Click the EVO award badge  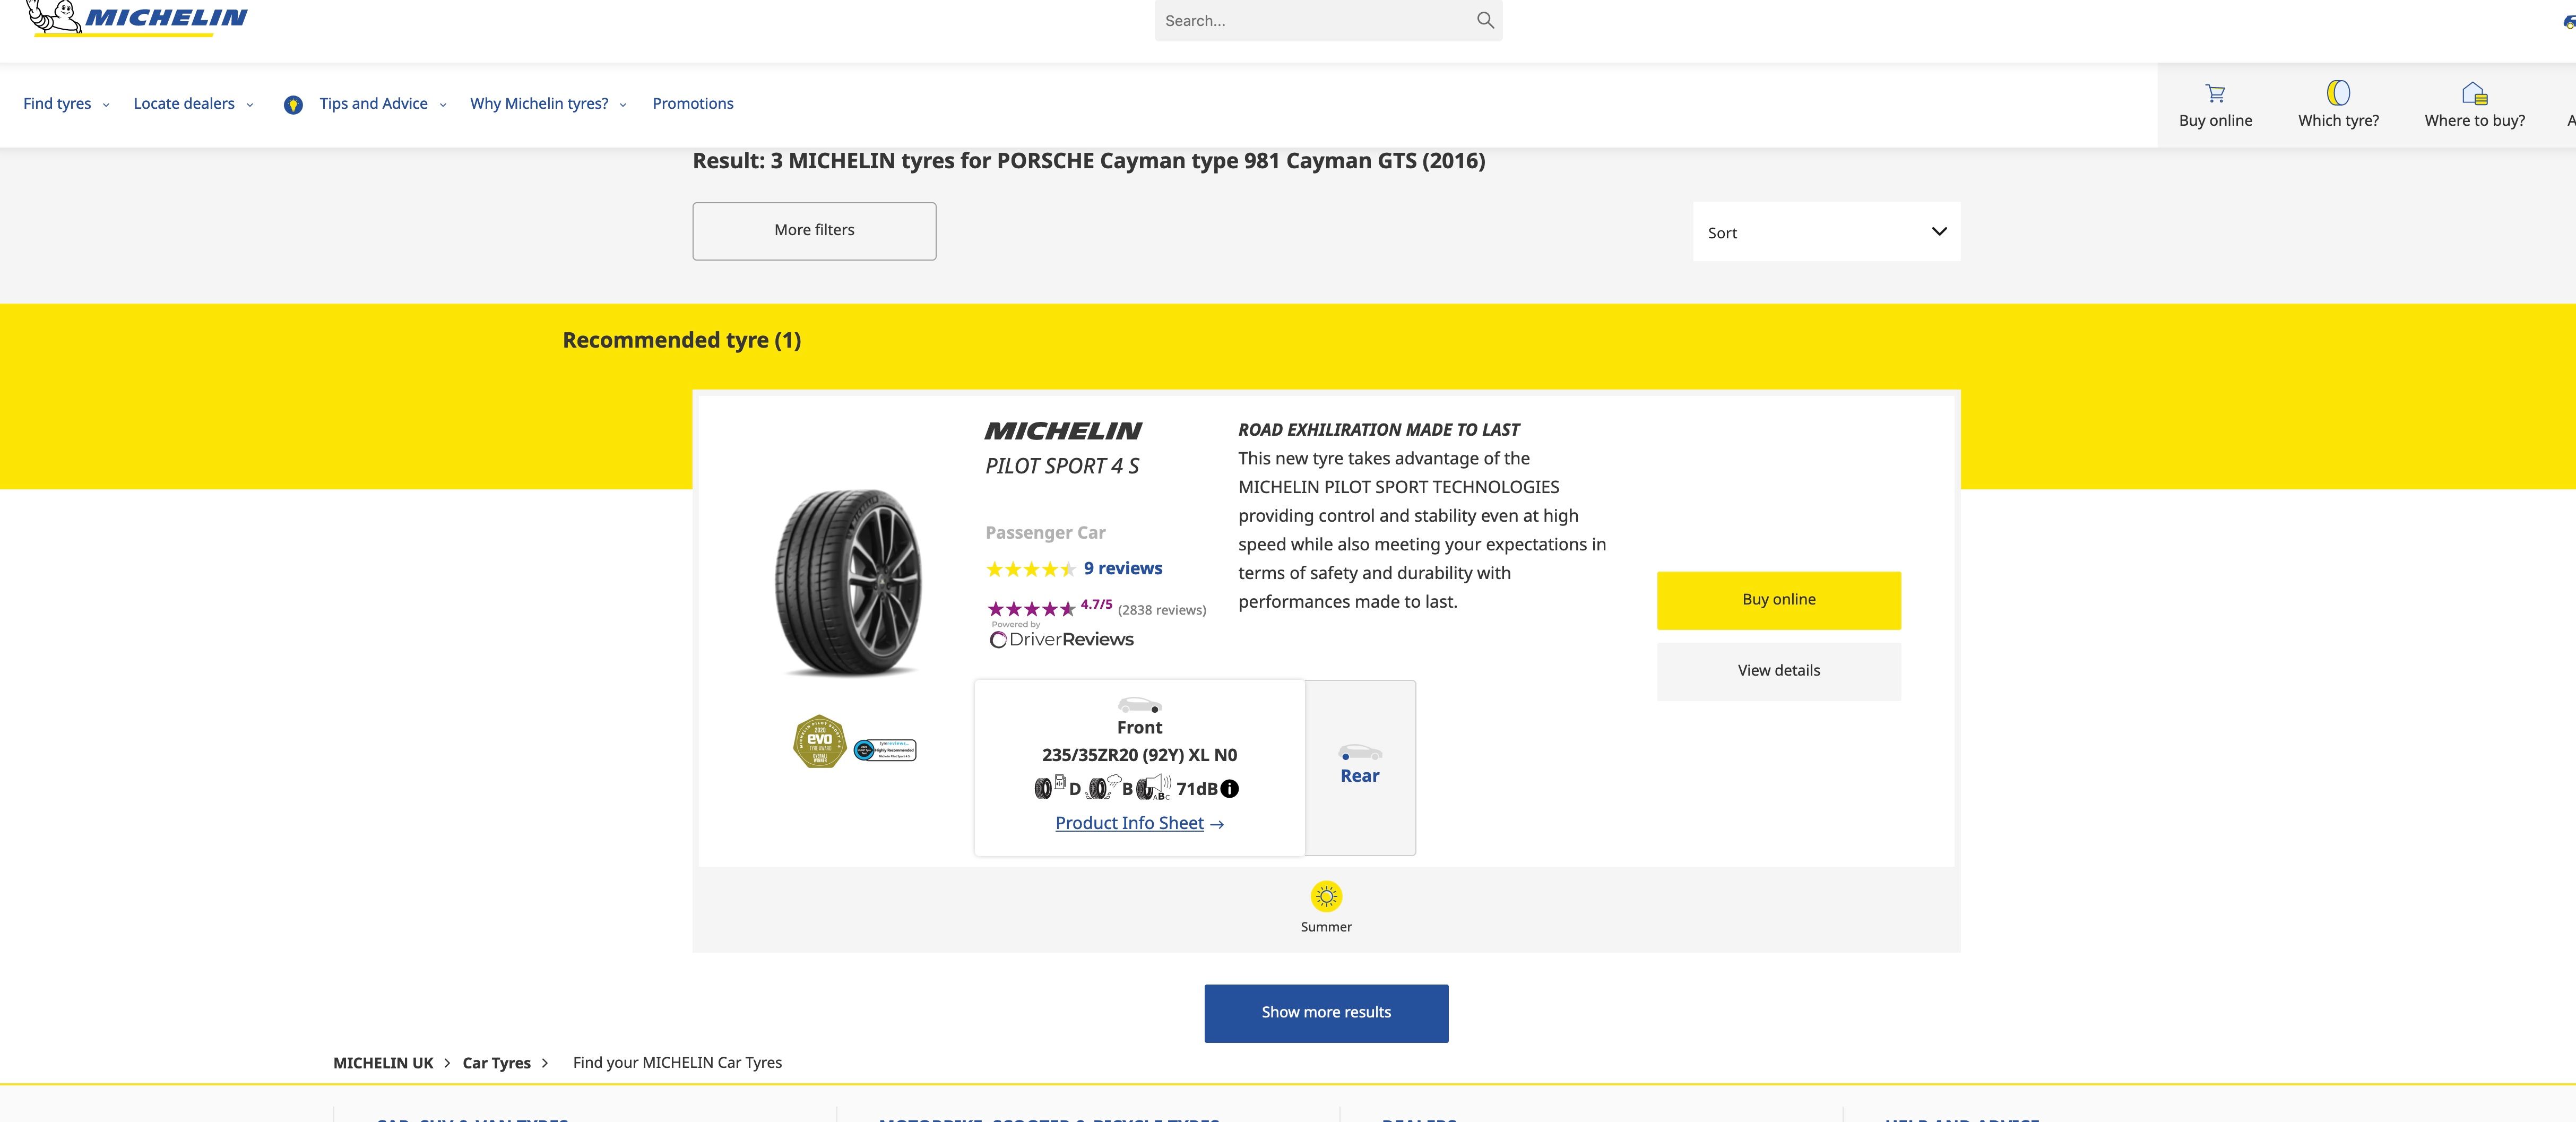tap(819, 742)
